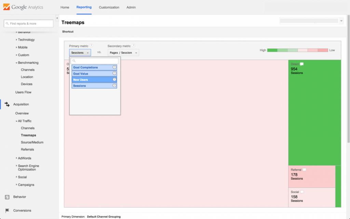The height and width of the screenshot is (219, 350).
Task: Expand the Custom section
Action: coord(16,55)
